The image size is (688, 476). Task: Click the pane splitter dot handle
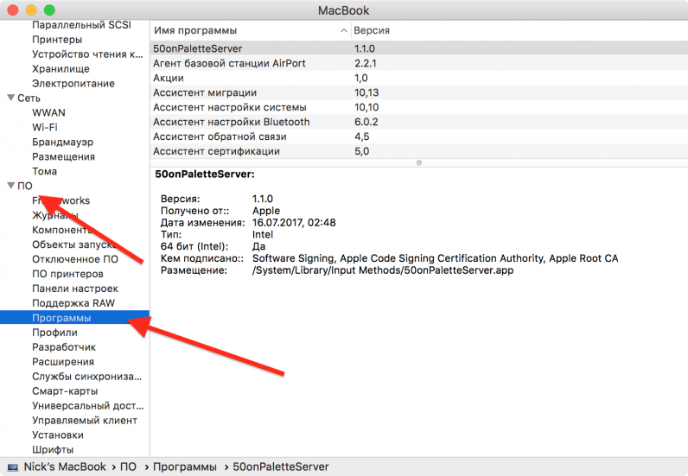pyautogui.click(x=419, y=162)
